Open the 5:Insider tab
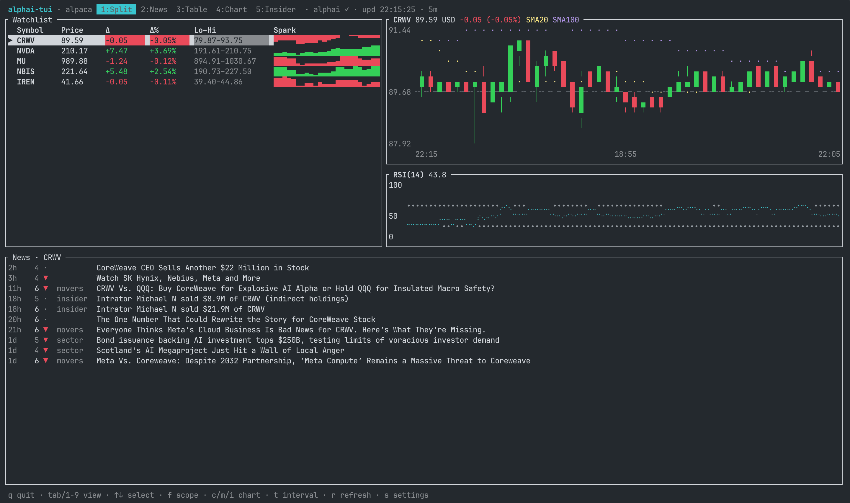 pos(276,9)
